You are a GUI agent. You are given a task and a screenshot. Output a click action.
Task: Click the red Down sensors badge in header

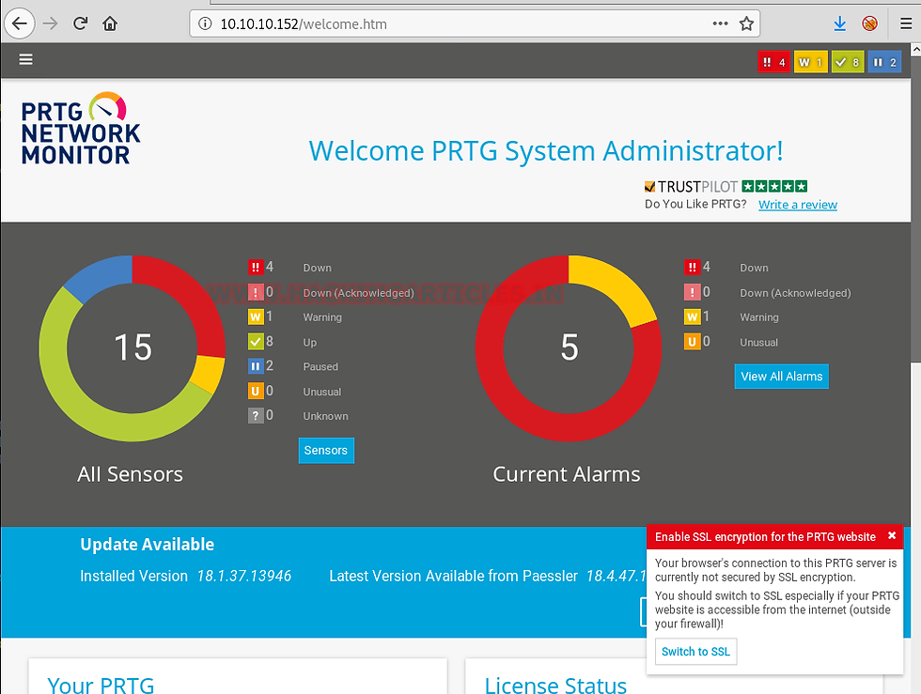(774, 62)
